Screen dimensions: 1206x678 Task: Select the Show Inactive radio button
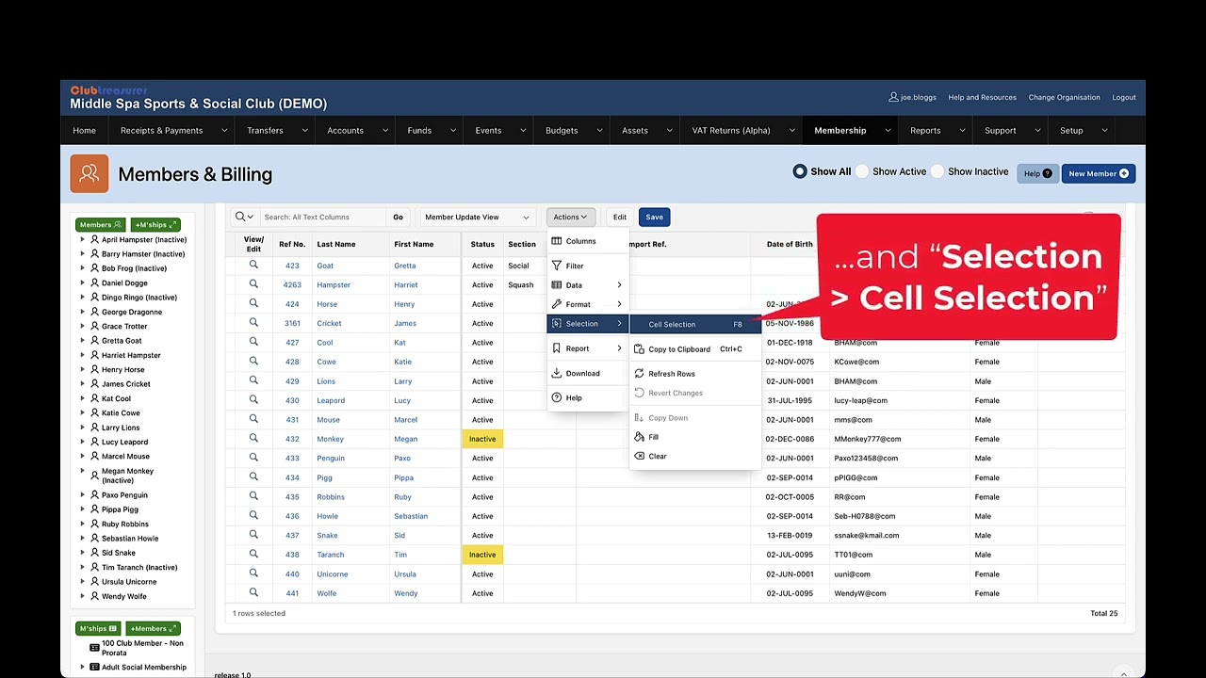click(937, 171)
